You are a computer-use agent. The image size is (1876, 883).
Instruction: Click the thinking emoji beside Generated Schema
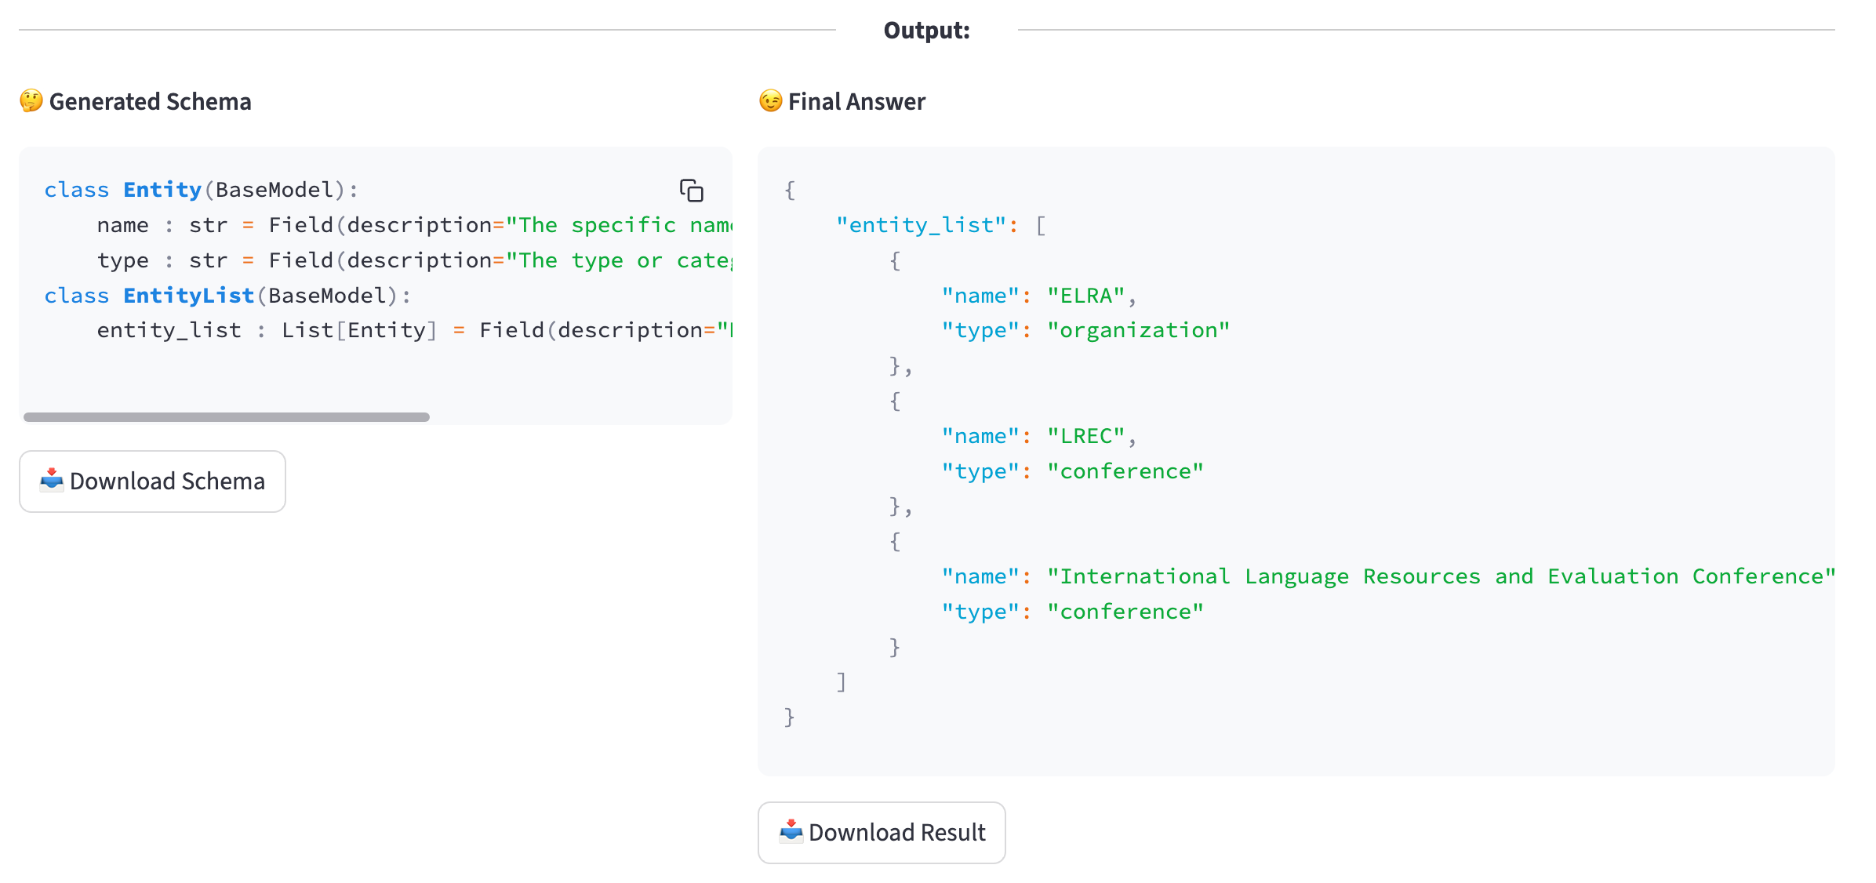pyautogui.click(x=31, y=101)
